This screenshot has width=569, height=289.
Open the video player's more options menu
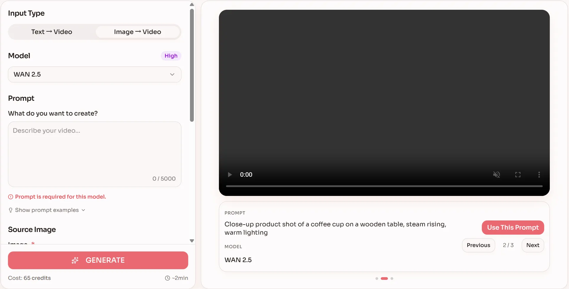coord(539,174)
